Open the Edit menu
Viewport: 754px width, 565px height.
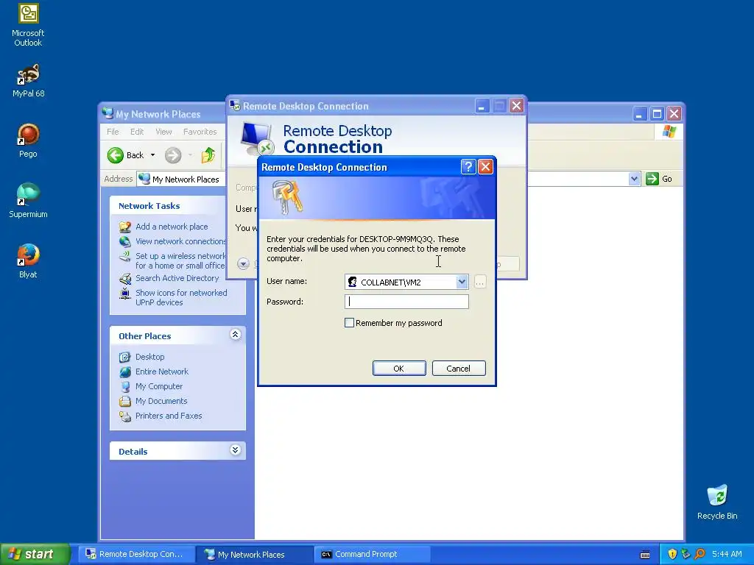(x=137, y=132)
